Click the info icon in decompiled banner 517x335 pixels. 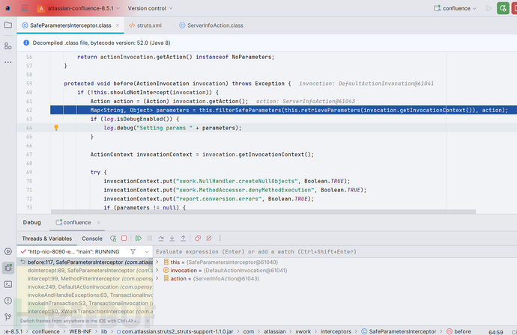(26, 43)
